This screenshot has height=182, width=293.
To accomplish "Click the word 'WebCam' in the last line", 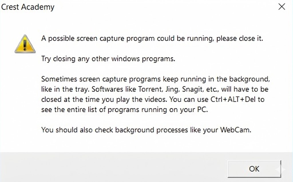I will tap(235, 130).
